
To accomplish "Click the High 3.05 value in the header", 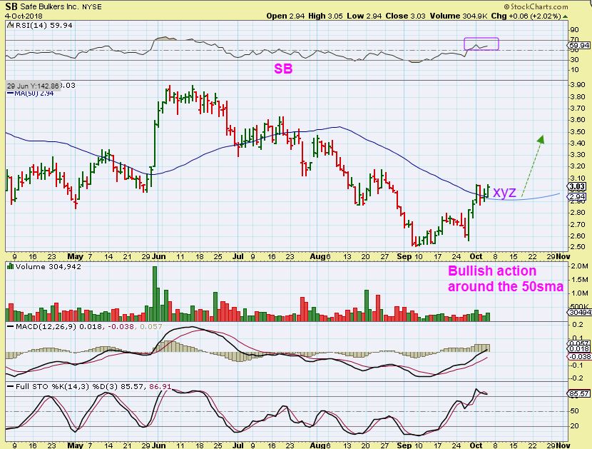I will (325, 16).
